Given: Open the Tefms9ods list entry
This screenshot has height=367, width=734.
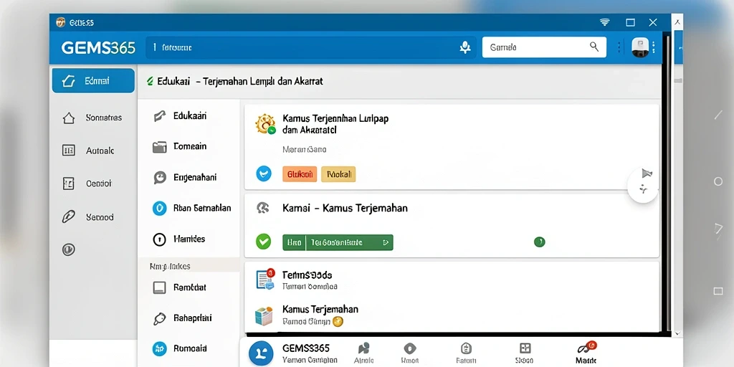Looking at the screenshot, I should (307, 275).
